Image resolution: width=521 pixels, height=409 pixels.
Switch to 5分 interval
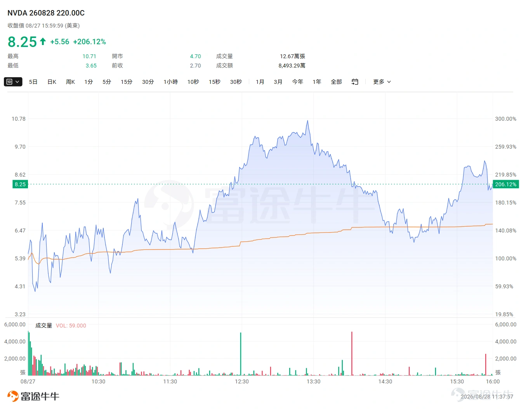[107, 82]
